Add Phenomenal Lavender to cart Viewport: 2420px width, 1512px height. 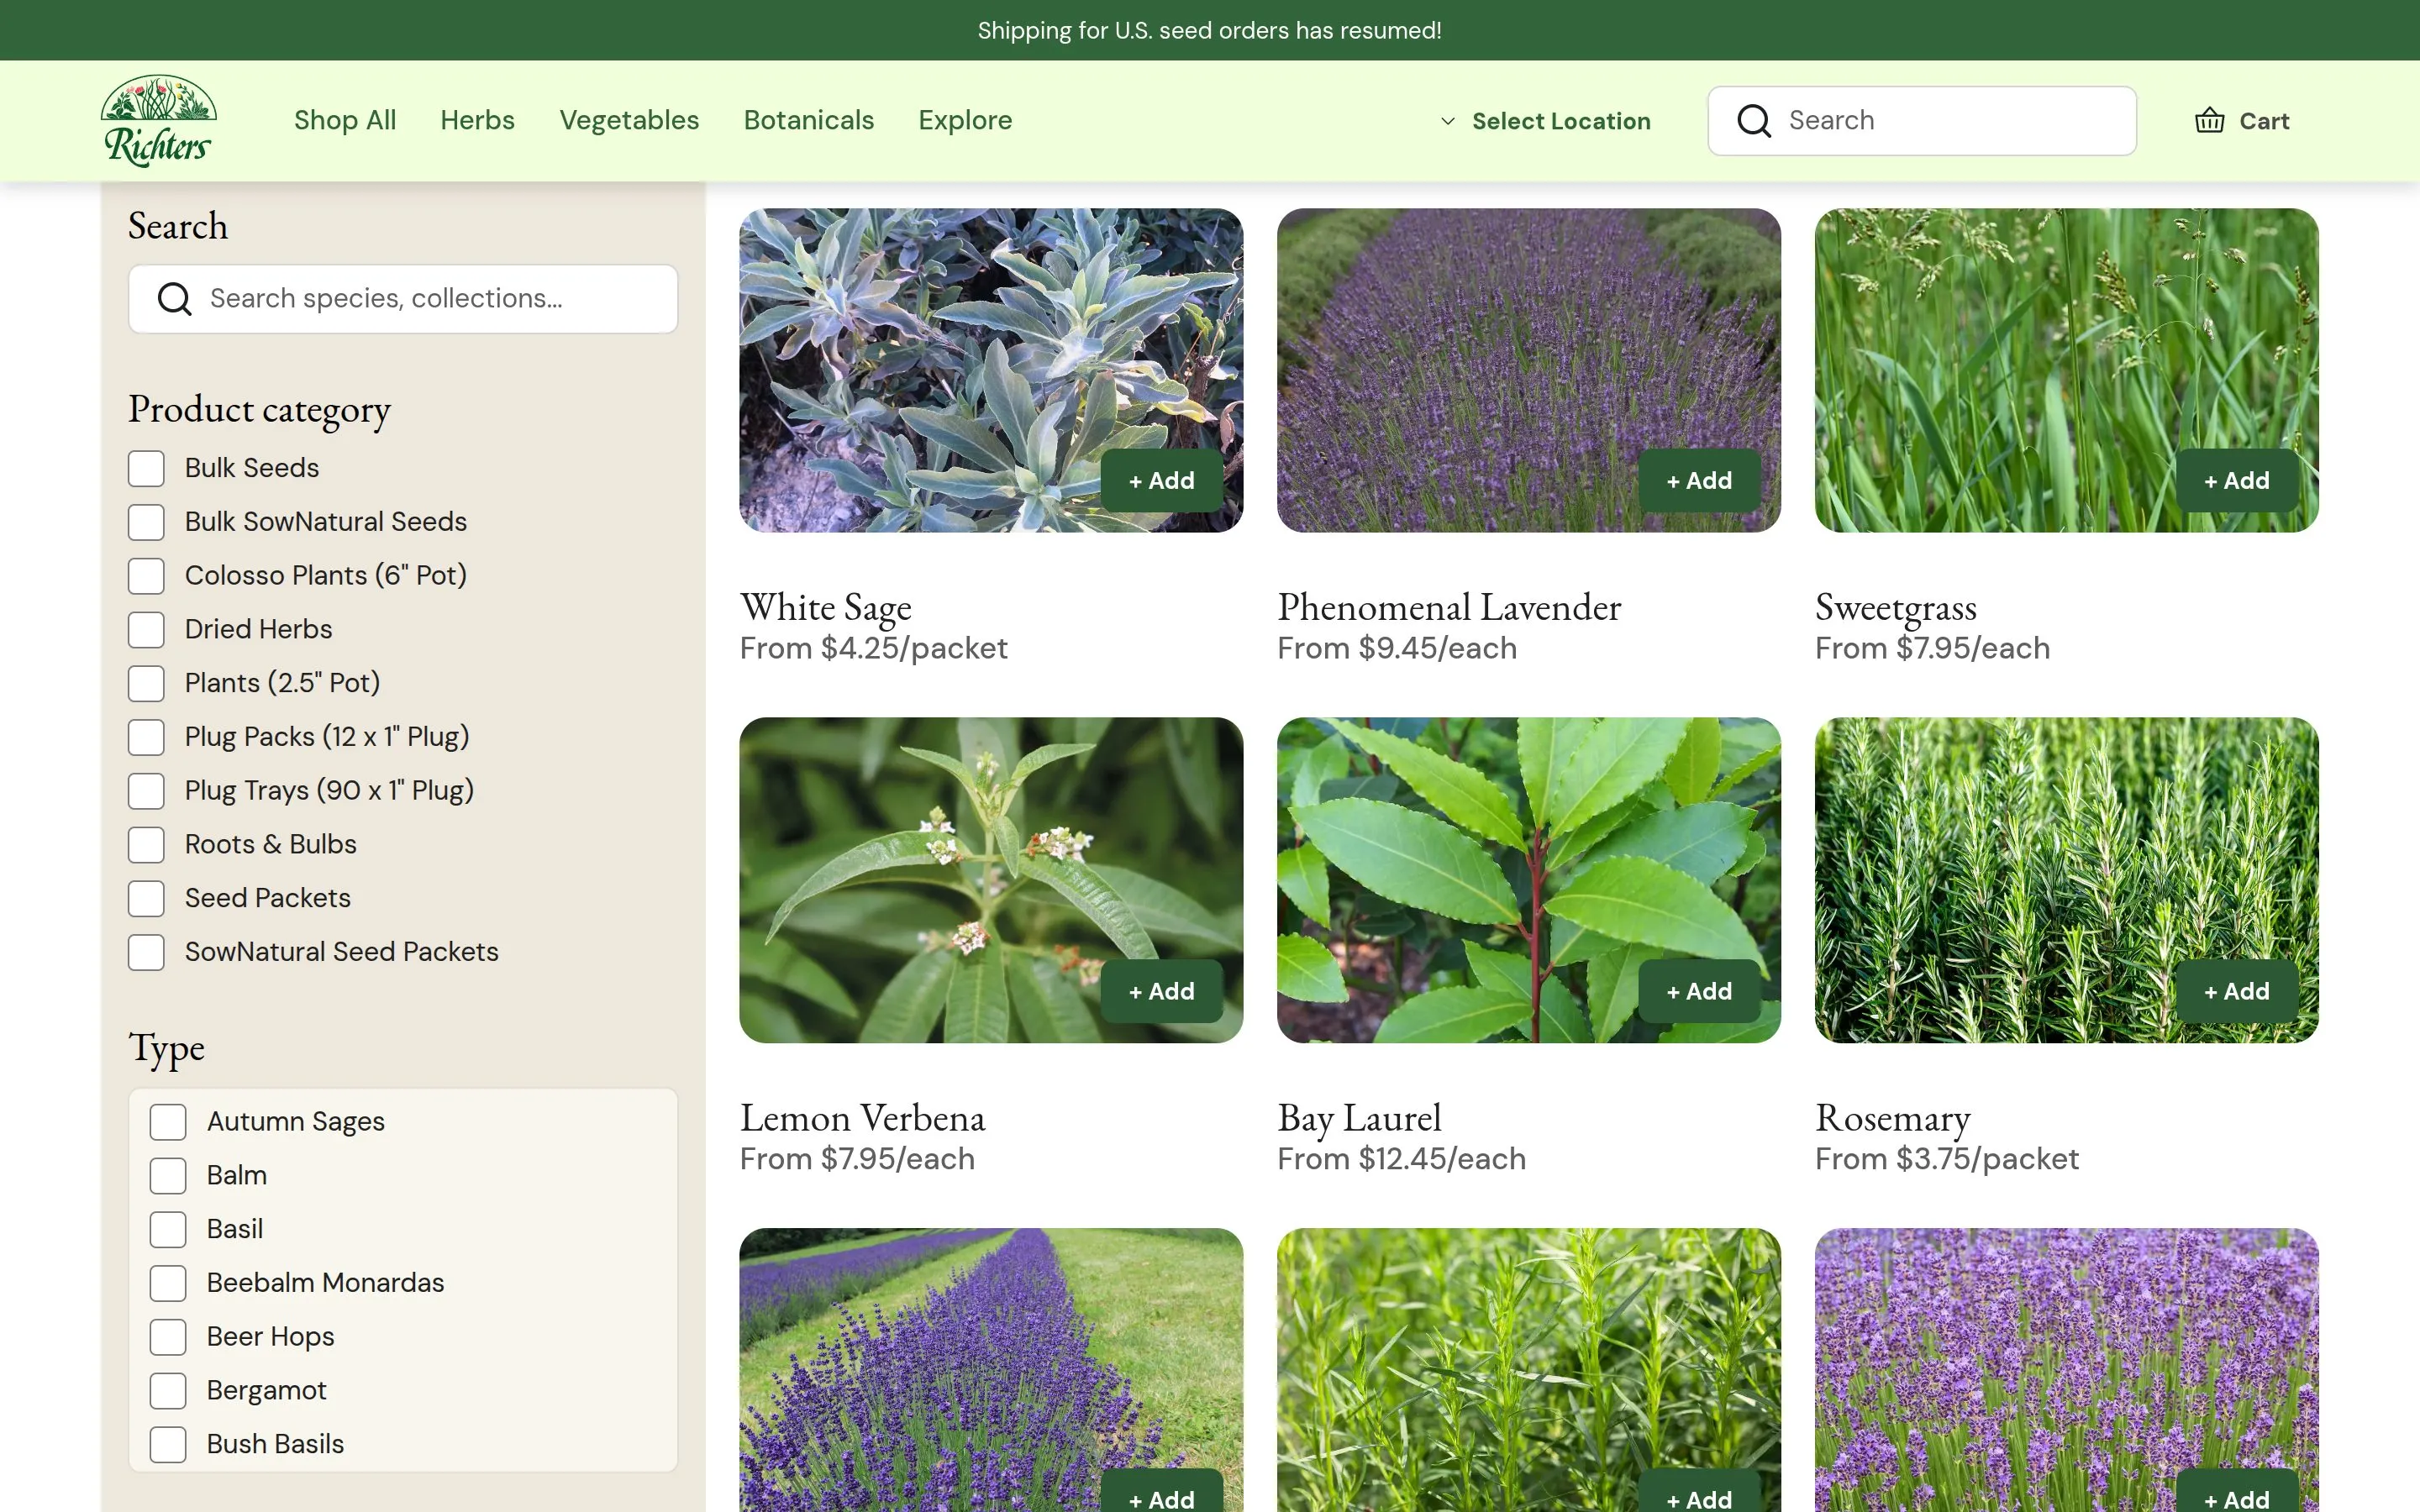click(x=1699, y=481)
